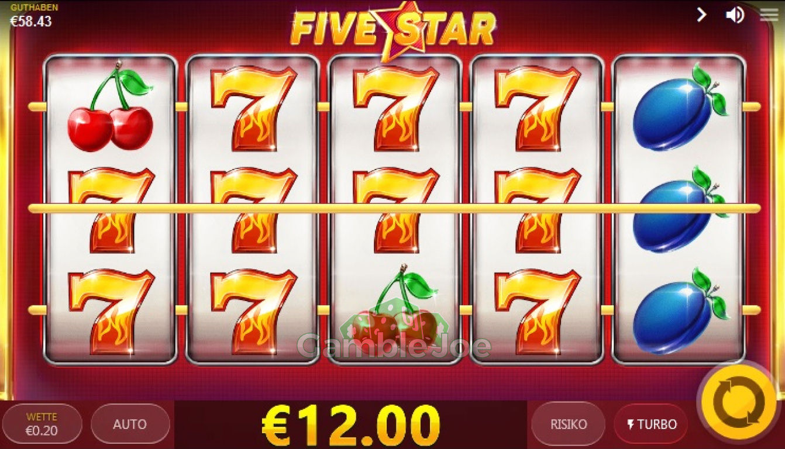
Task: Click the top seven on second reel
Action: pyautogui.click(x=253, y=108)
